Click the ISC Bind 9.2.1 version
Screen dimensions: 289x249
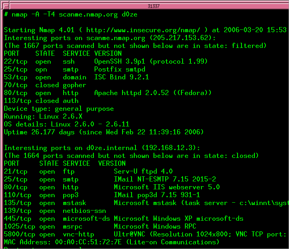tap(122, 77)
